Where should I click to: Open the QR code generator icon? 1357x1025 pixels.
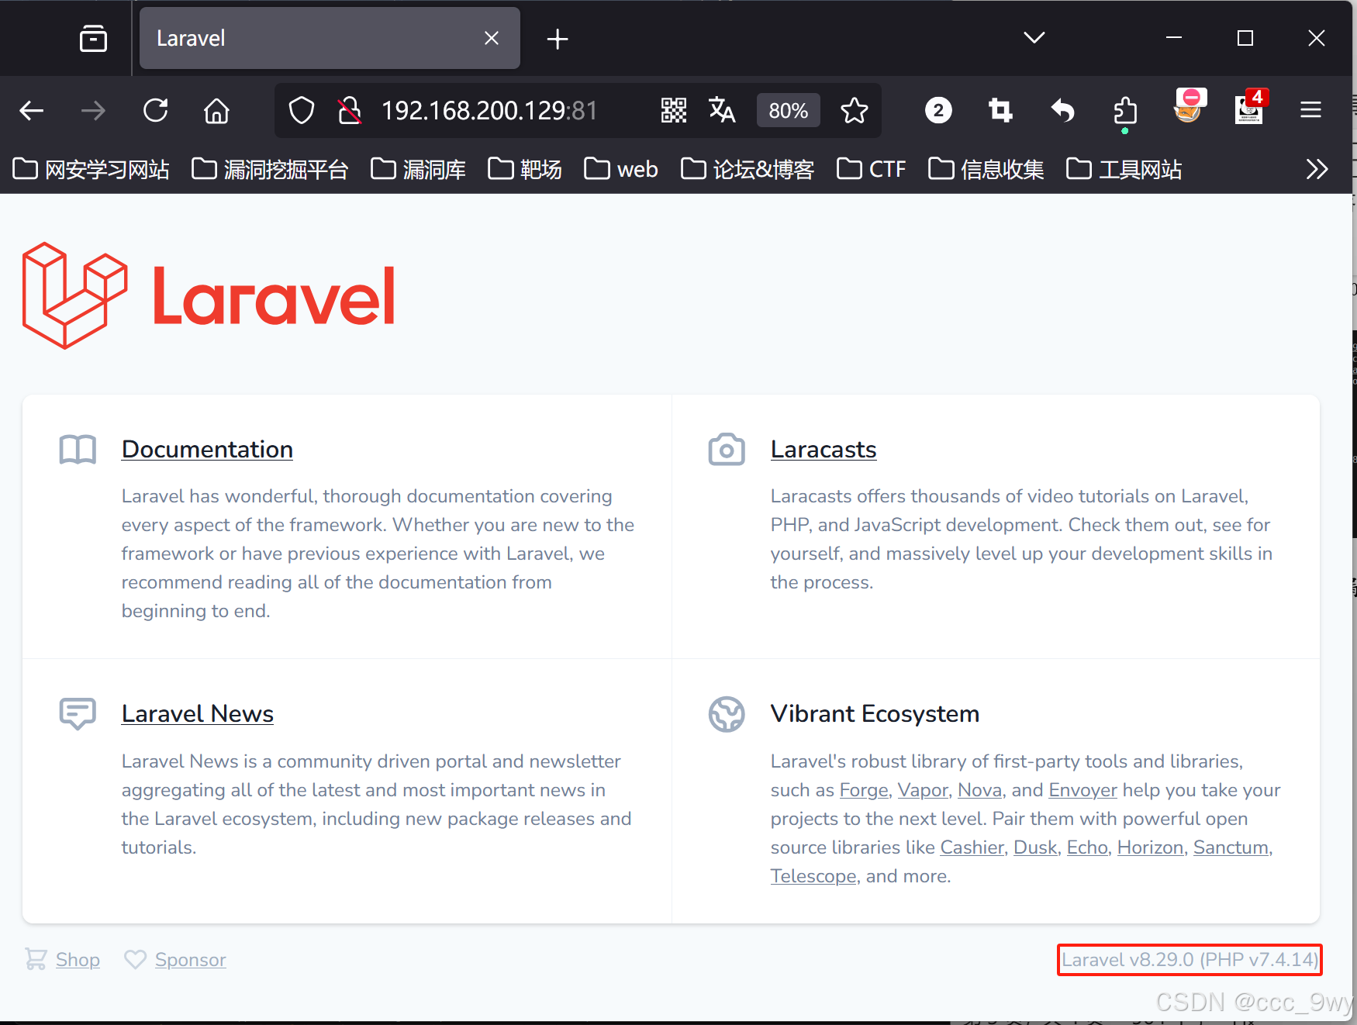[x=674, y=111]
